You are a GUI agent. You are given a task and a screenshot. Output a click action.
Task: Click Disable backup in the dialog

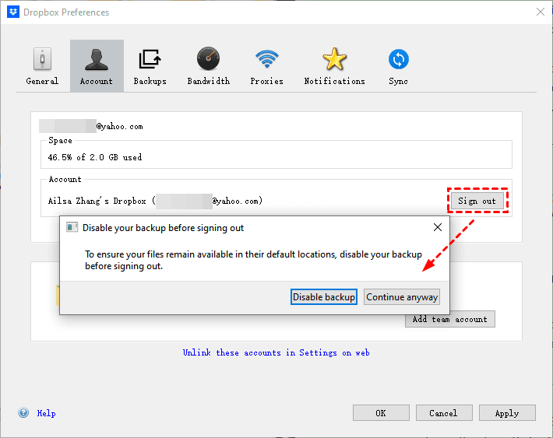tap(324, 297)
